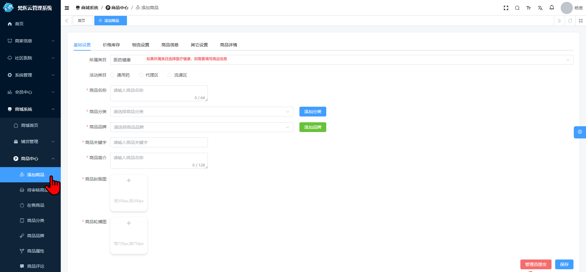This screenshot has height=272, width=586.
Task: Select the 代理区 radio option
Action: tap(141, 75)
